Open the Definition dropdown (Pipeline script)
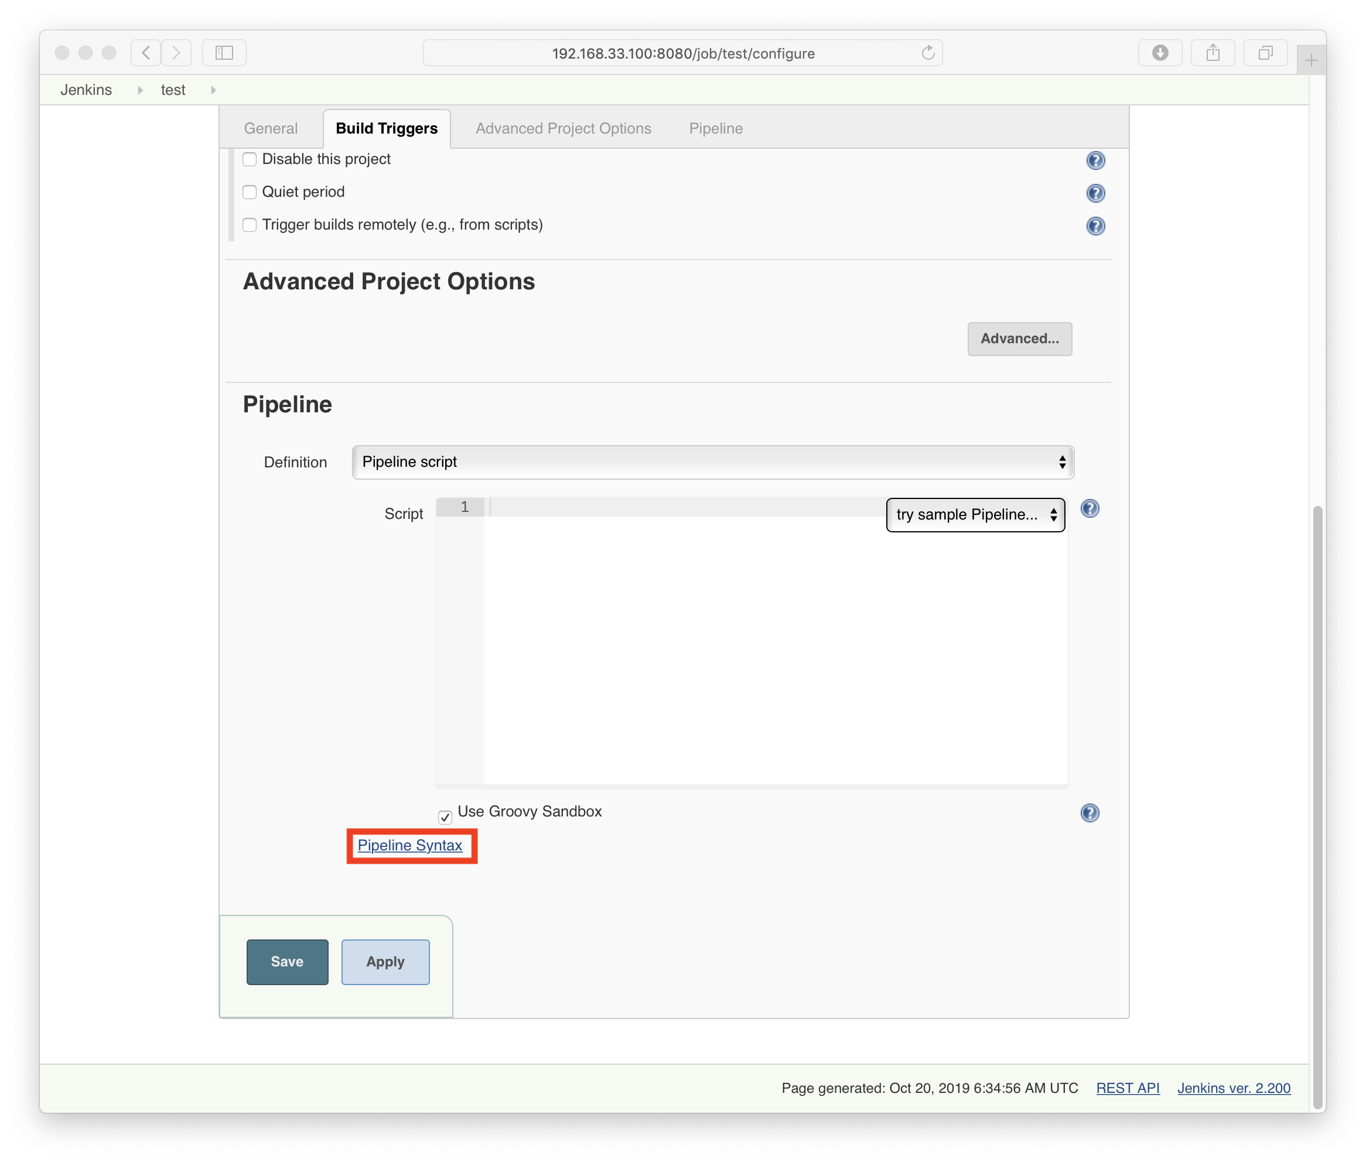This screenshot has width=1366, height=1162. pos(713,463)
